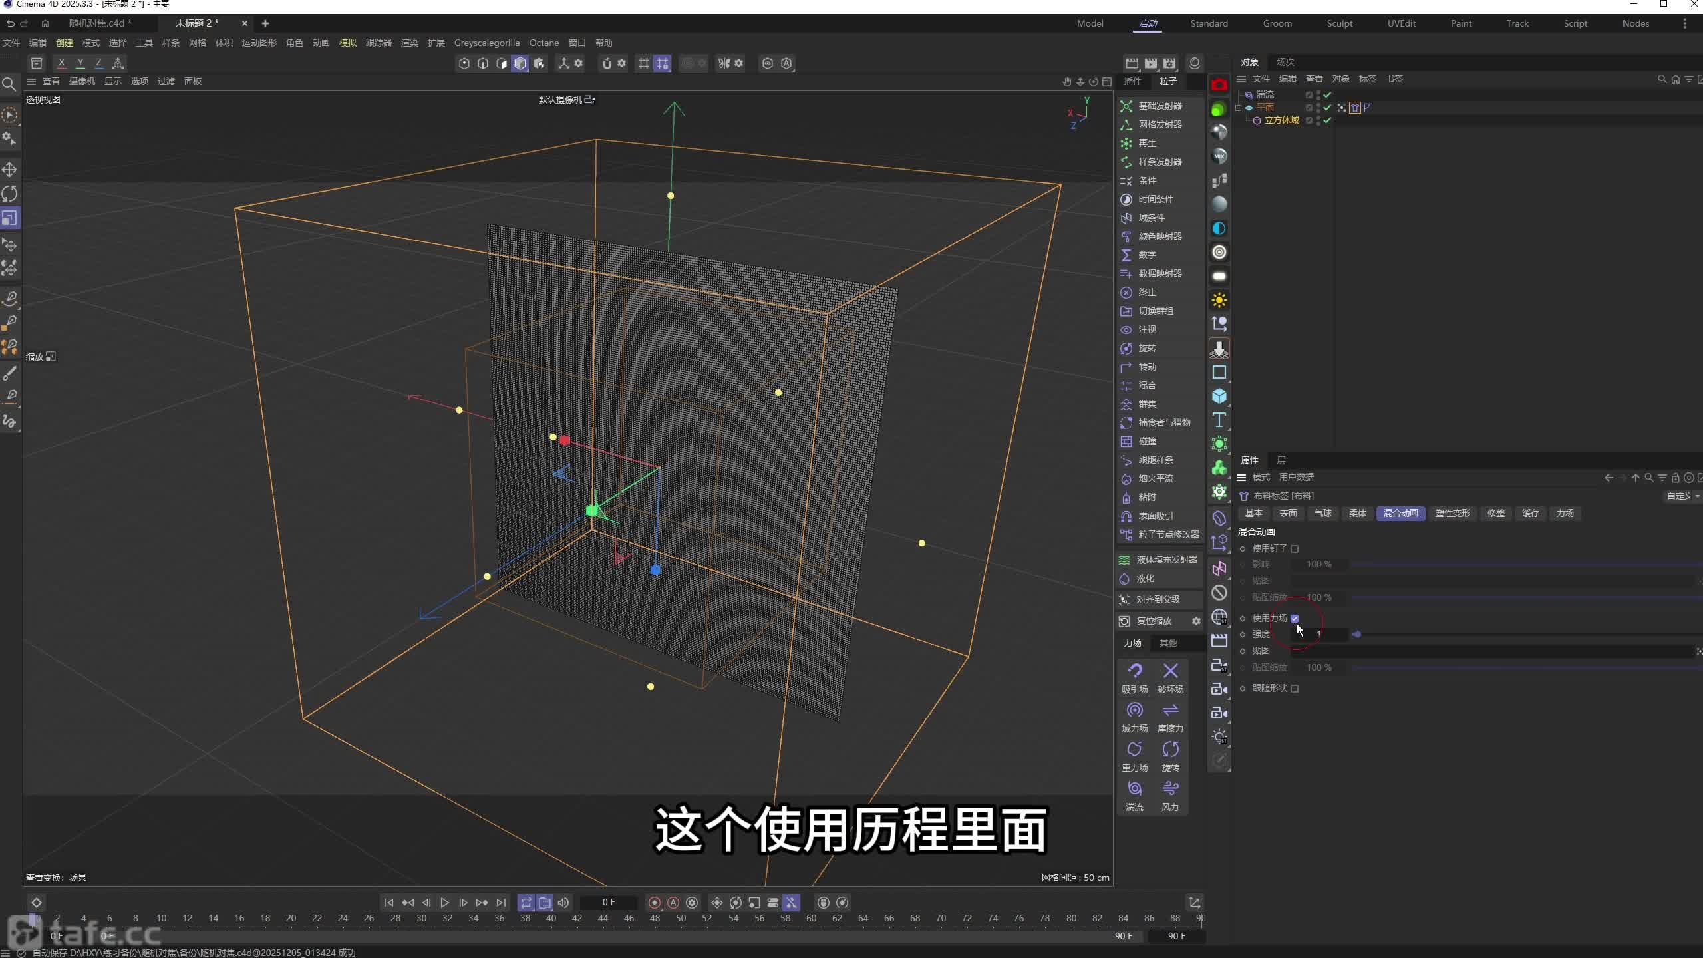The image size is (1703, 958).
Task: Click the record keyframe button
Action: pyautogui.click(x=655, y=903)
